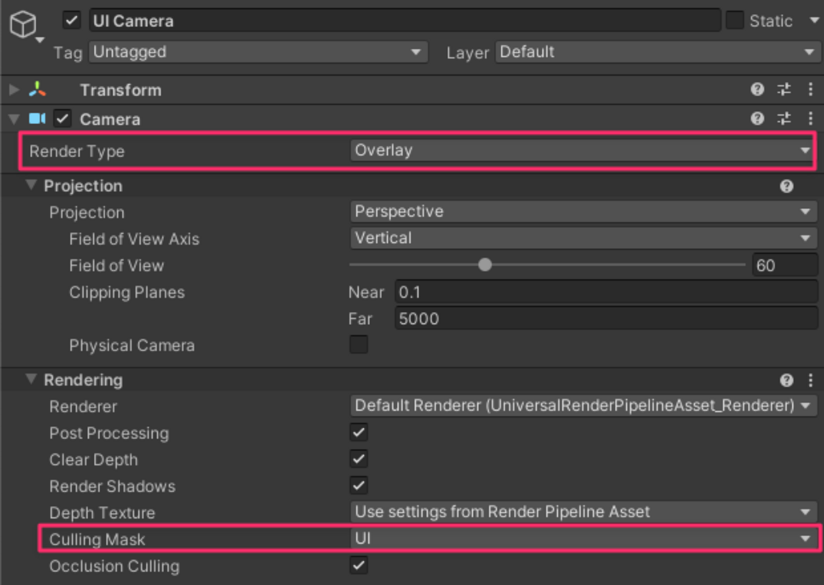This screenshot has width=824, height=585.
Task: Collapse the Projection section
Action: (x=31, y=185)
